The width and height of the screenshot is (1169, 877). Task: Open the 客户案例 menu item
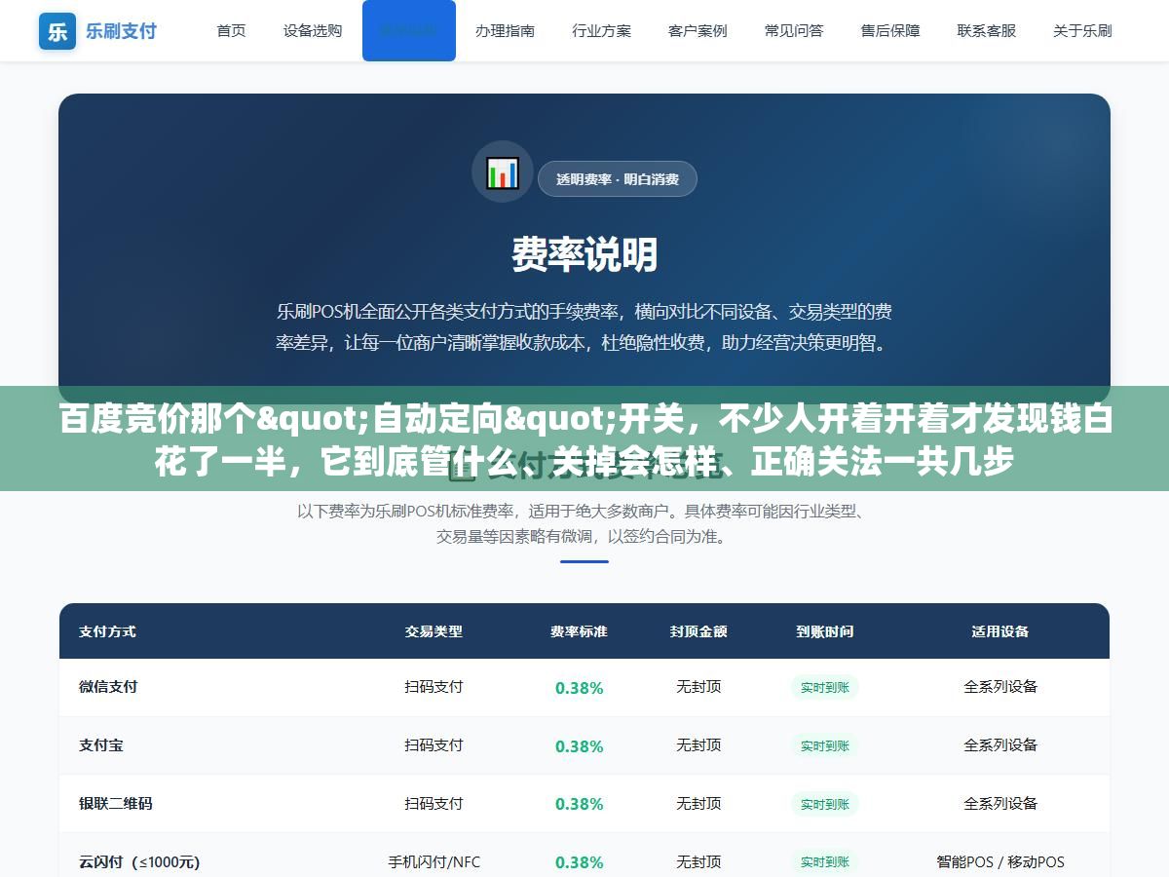(x=698, y=30)
